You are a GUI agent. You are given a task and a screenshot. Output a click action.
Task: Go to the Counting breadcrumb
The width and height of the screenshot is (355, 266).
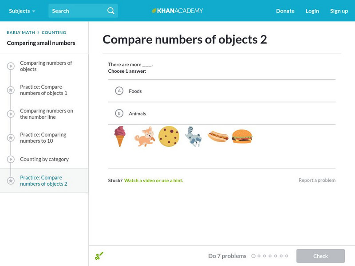click(54, 32)
